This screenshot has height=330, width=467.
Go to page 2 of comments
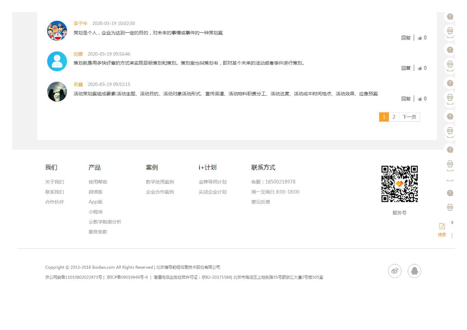click(394, 117)
